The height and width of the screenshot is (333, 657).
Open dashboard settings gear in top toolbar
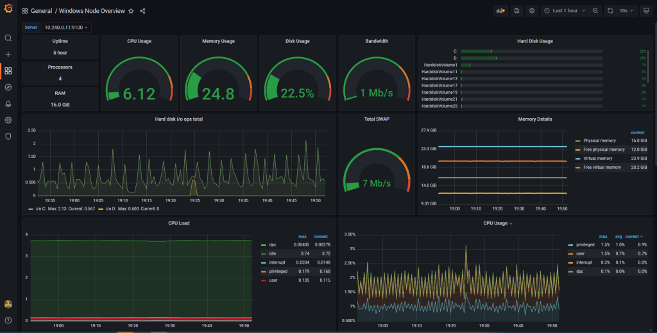click(532, 11)
